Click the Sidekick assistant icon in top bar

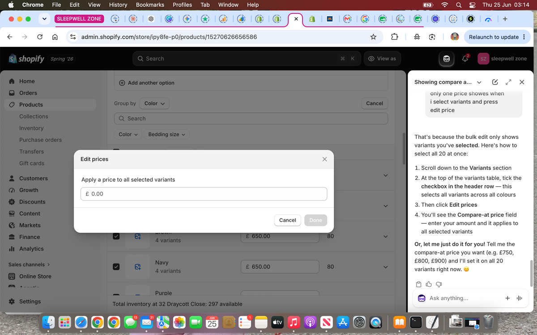click(446, 59)
